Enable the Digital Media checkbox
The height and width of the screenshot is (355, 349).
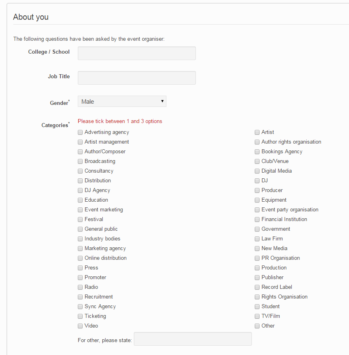click(257, 171)
